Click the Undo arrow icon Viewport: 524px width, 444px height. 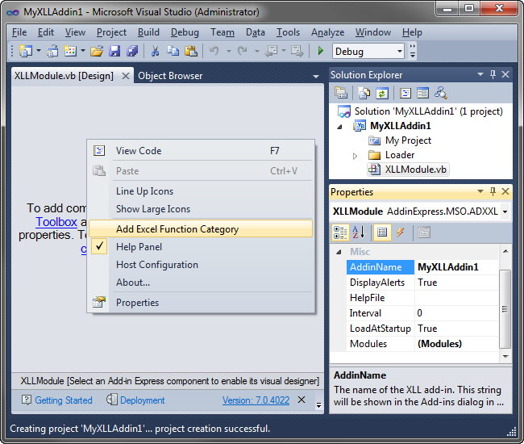tap(214, 51)
